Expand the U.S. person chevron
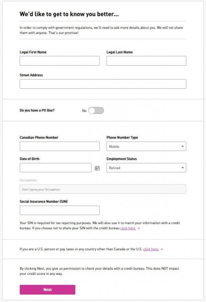206x302 pixels. click(x=162, y=249)
